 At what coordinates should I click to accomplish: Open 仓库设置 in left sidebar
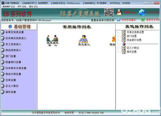[x=11, y=80]
